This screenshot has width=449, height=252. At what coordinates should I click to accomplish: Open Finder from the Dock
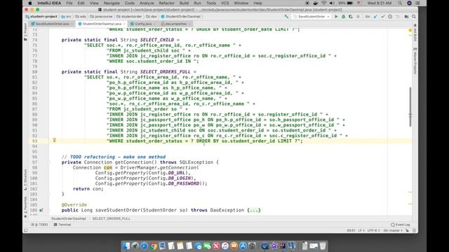126,246
